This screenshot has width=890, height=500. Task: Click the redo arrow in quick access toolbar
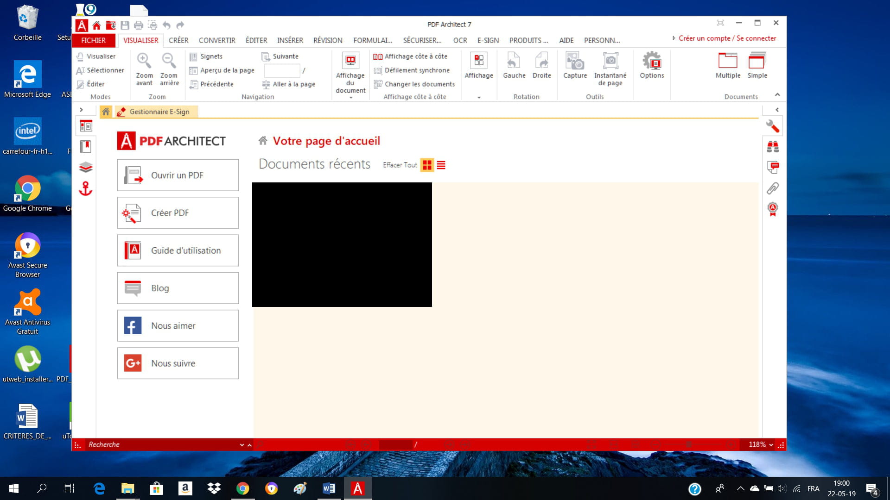180,25
